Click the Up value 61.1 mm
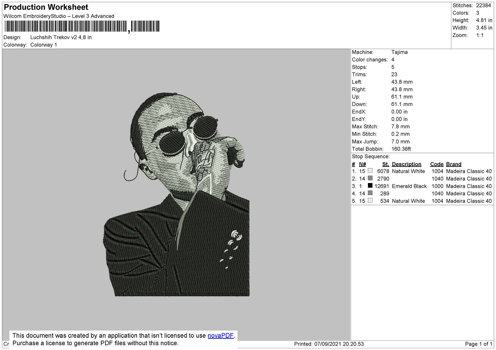Image resolution: width=496 pixels, height=350 pixels. coord(402,97)
